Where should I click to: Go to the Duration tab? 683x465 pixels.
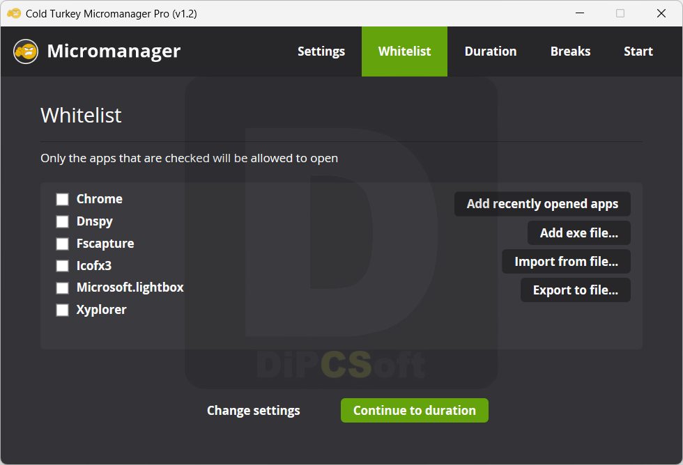[491, 52]
